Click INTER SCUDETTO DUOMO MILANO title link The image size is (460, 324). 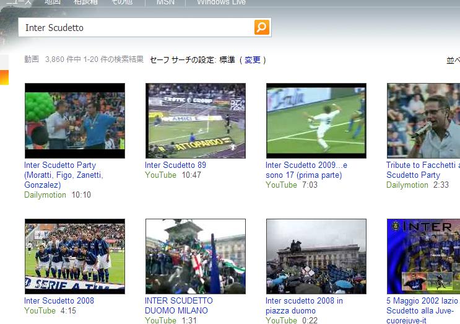[x=179, y=305]
